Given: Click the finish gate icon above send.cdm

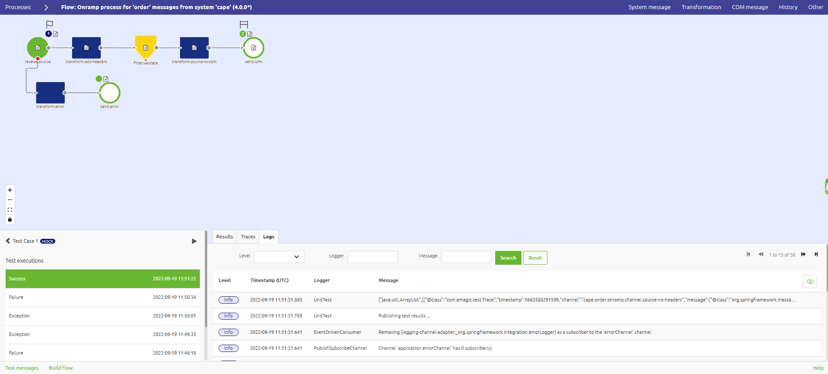Looking at the screenshot, I should coord(244,24).
